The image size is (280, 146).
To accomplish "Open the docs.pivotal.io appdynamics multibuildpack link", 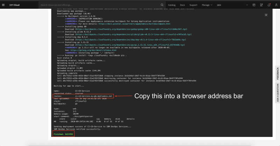I will (134, 24).
